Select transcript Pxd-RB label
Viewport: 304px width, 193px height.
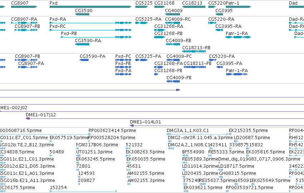click(x=69, y=34)
